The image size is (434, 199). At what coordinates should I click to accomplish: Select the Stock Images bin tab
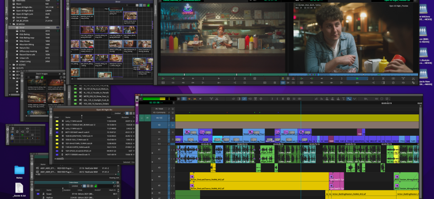click(41, 74)
